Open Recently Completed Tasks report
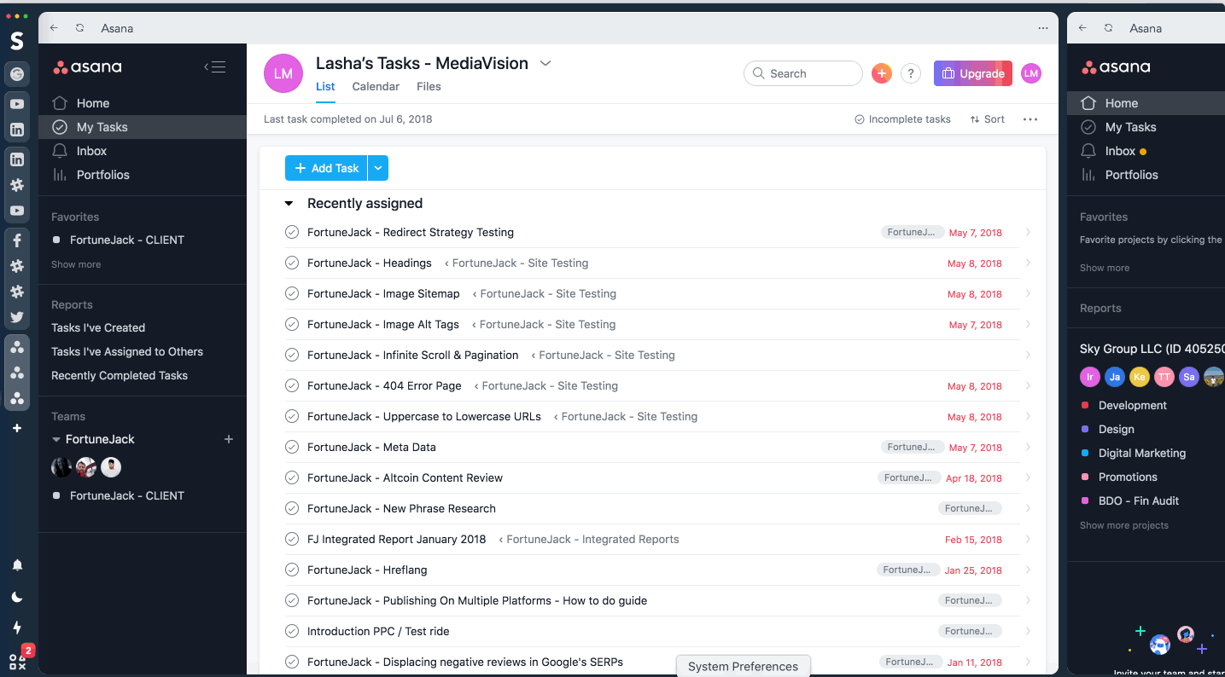 coord(120,375)
